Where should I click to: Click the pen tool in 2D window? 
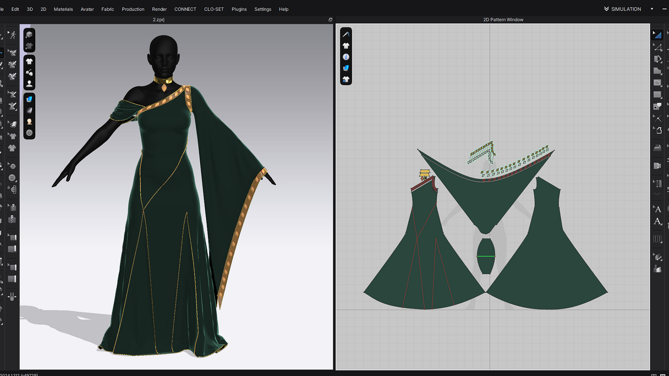tap(346, 34)
